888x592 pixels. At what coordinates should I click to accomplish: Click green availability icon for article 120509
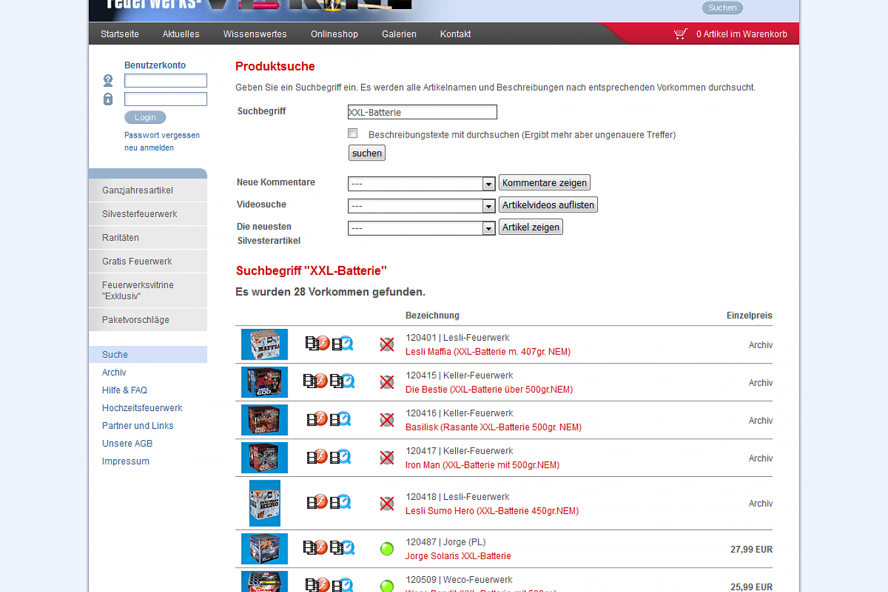[x=387, y=585]
